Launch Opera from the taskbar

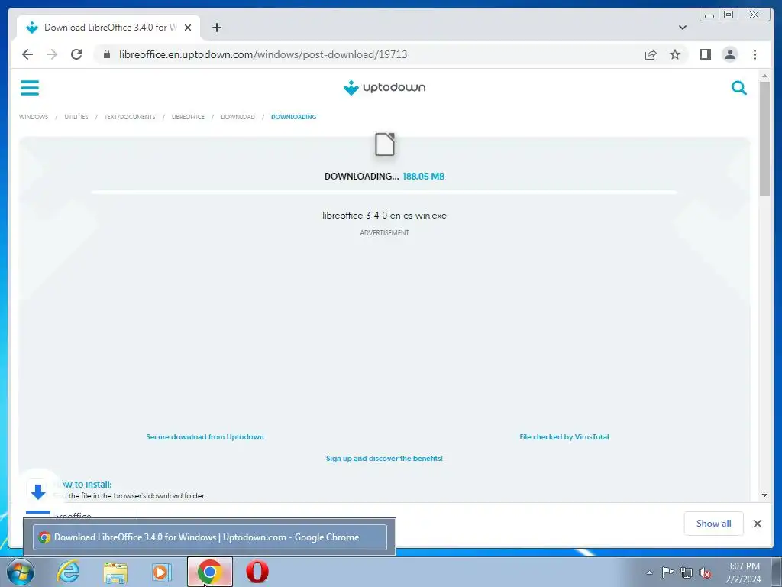click(x=257, y=572)
